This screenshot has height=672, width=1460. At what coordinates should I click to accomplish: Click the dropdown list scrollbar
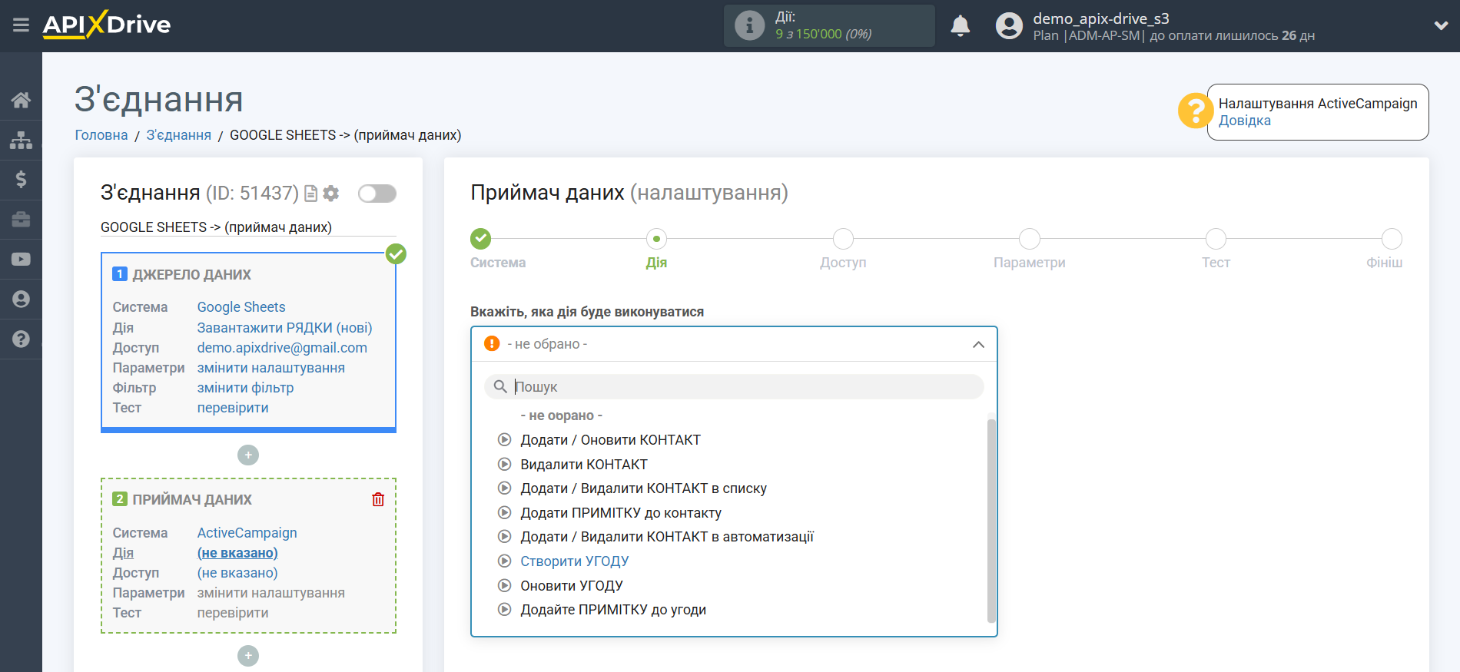point(991,520)
